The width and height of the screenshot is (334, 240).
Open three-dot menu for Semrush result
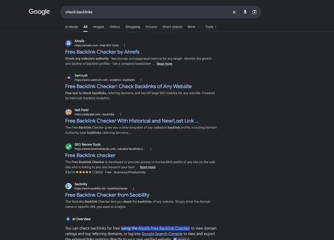point(141,80)
